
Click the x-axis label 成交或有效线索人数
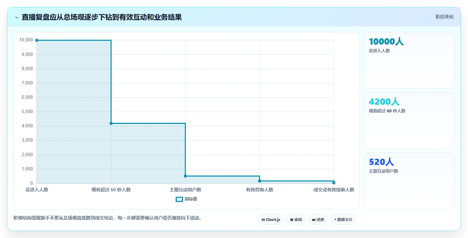(334, 190)
